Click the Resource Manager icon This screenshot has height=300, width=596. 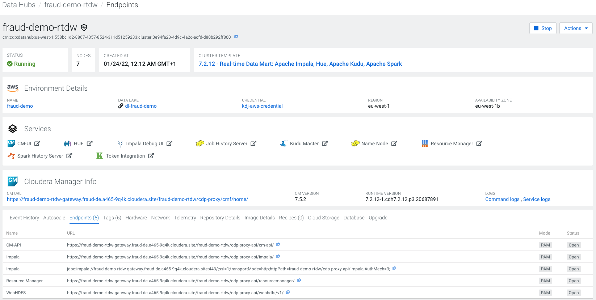[425, 143]
